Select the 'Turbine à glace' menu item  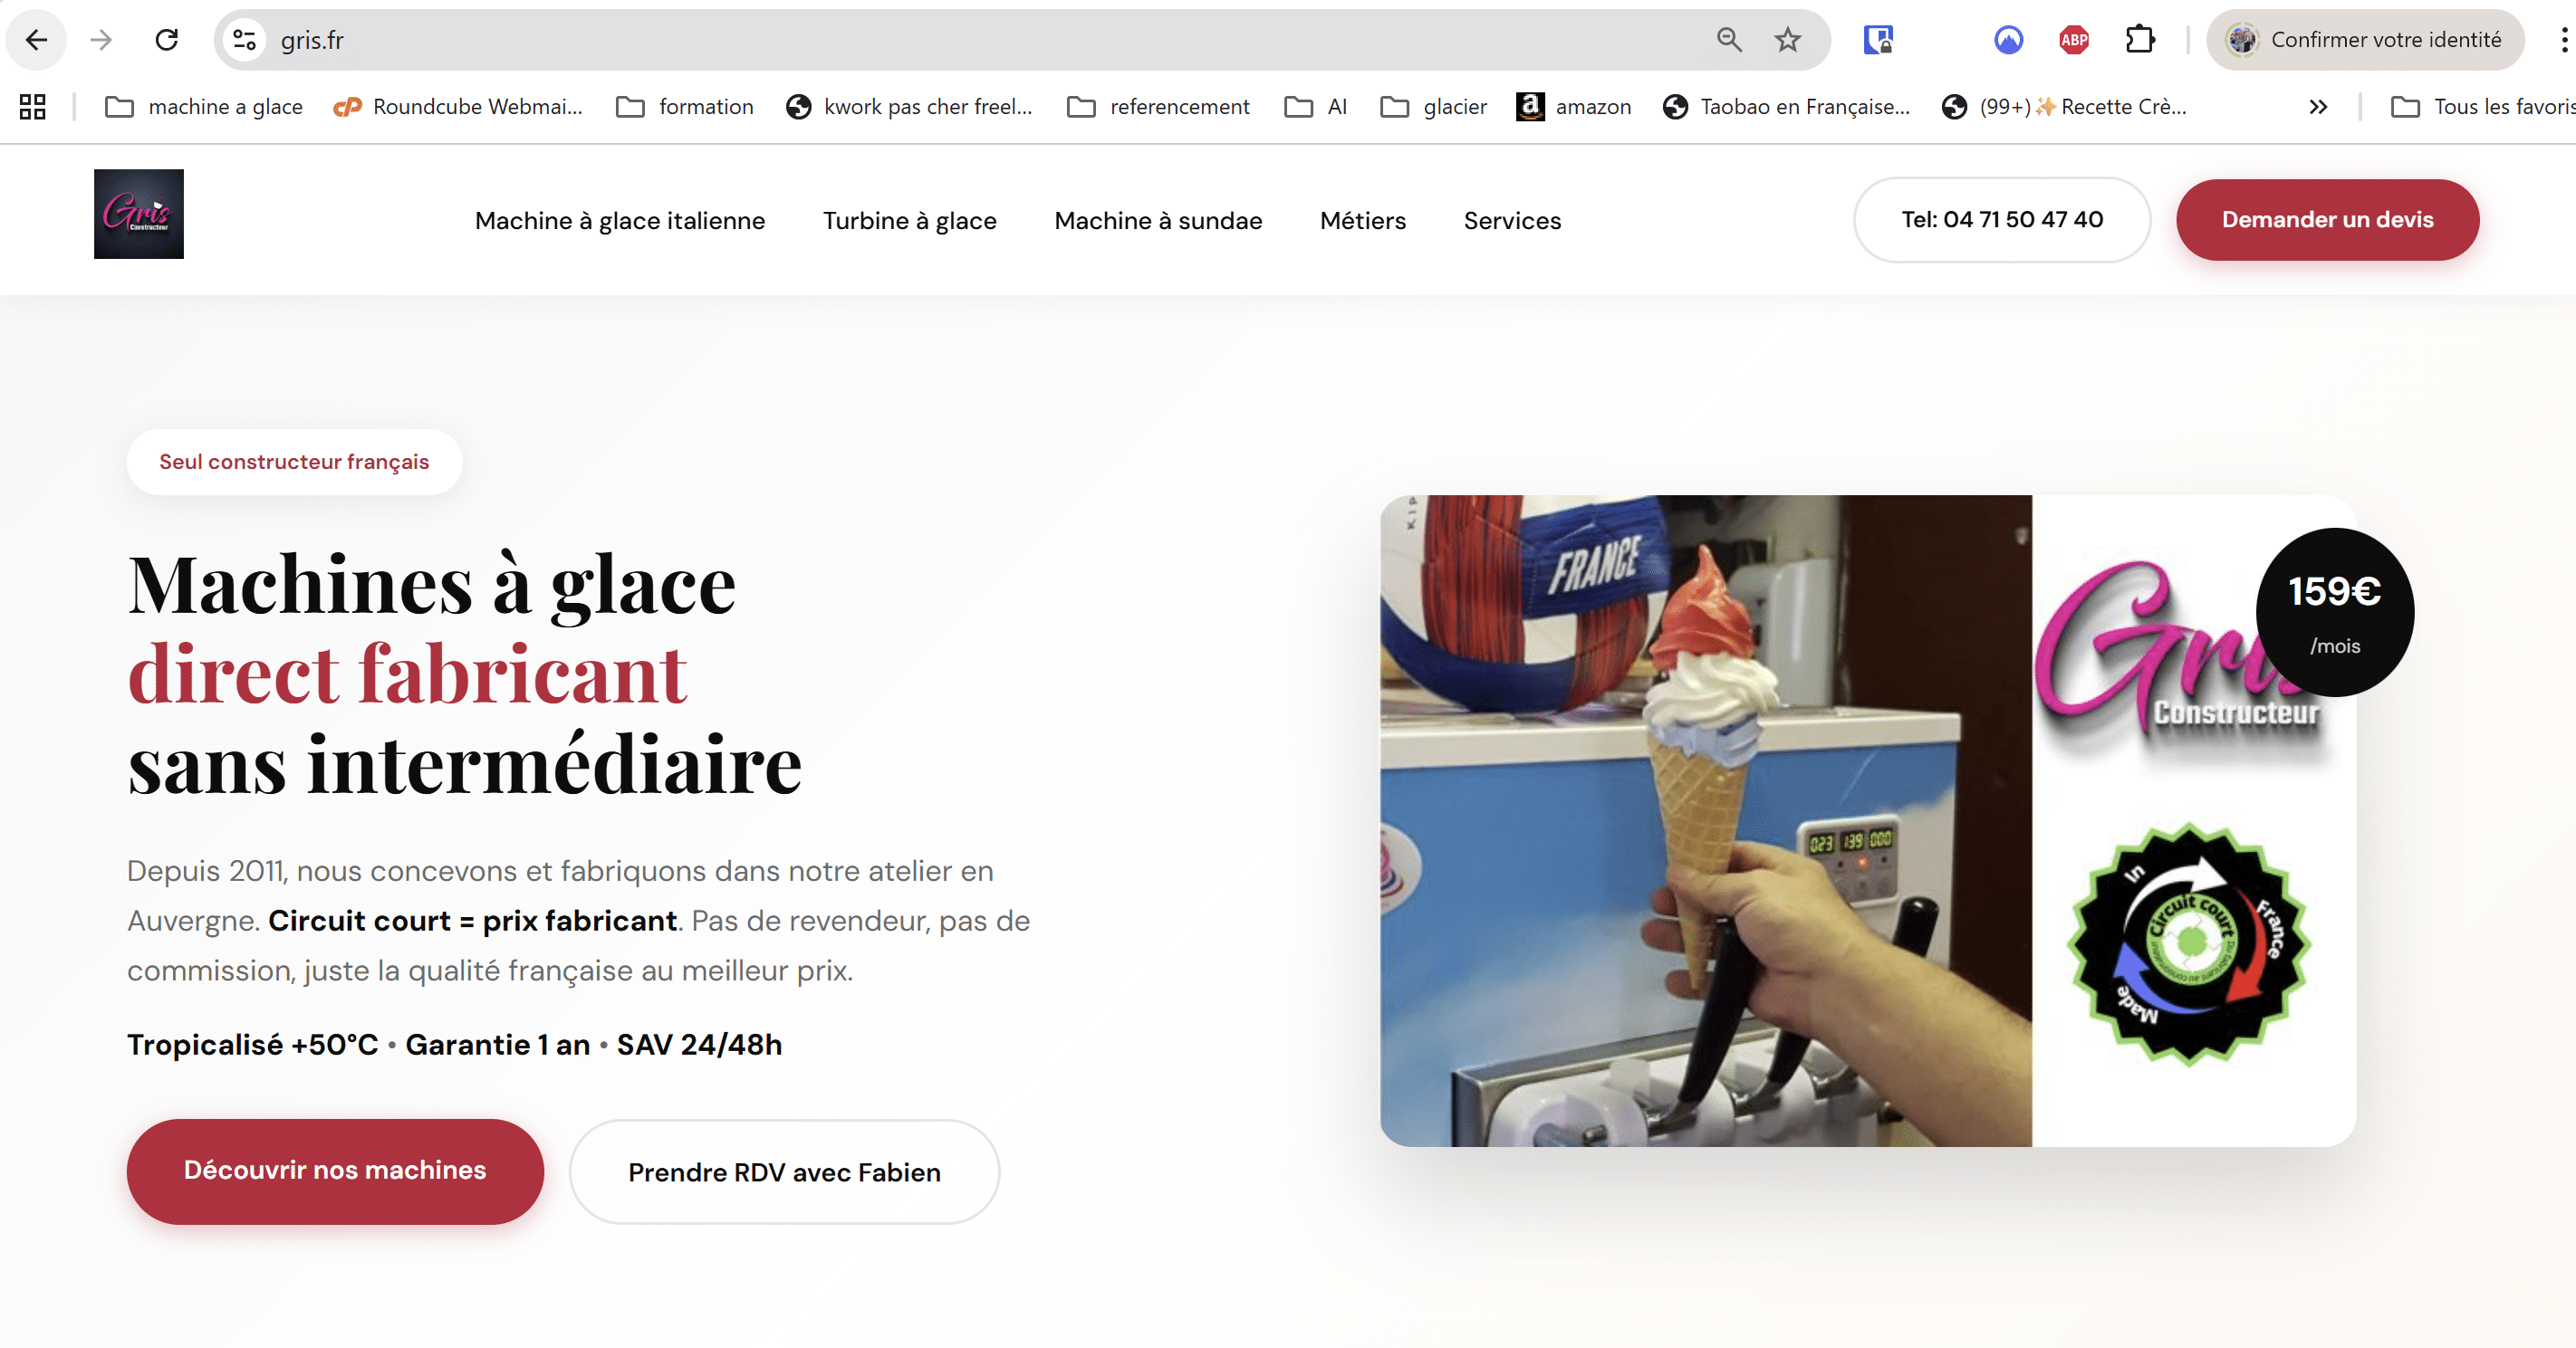[x=909, y=221]
